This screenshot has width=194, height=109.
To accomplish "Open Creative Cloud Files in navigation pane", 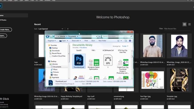I will [57, 56].
